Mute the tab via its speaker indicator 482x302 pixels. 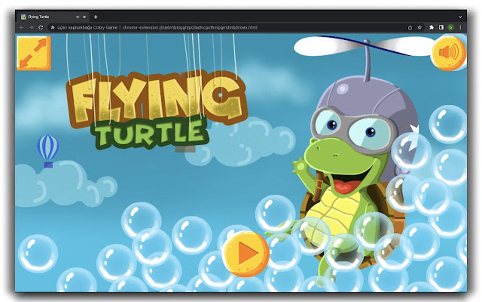pyautogui.click(x=77, y=16)
